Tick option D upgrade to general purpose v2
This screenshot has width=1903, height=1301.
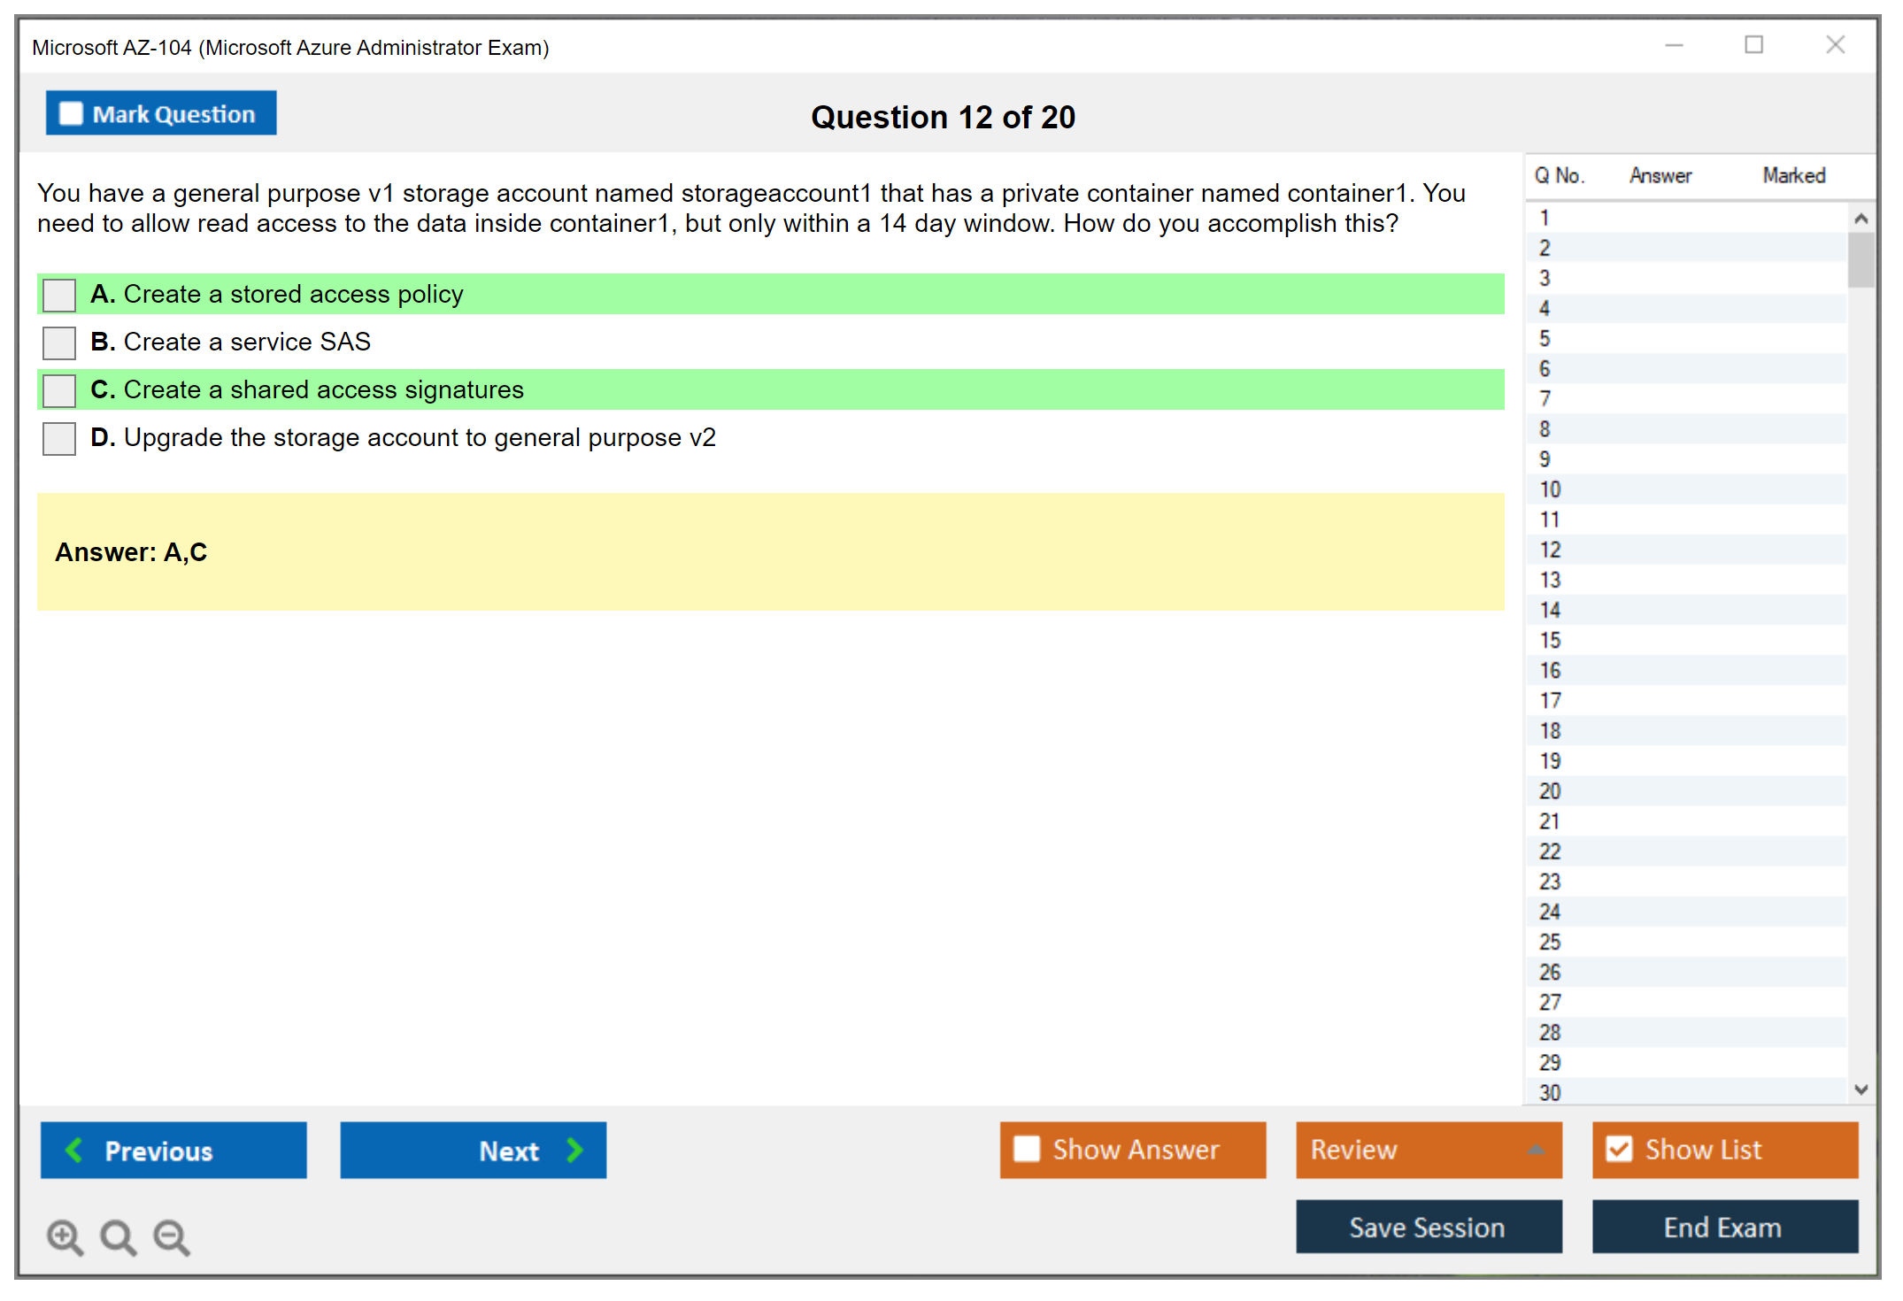(x=59, y=438)
